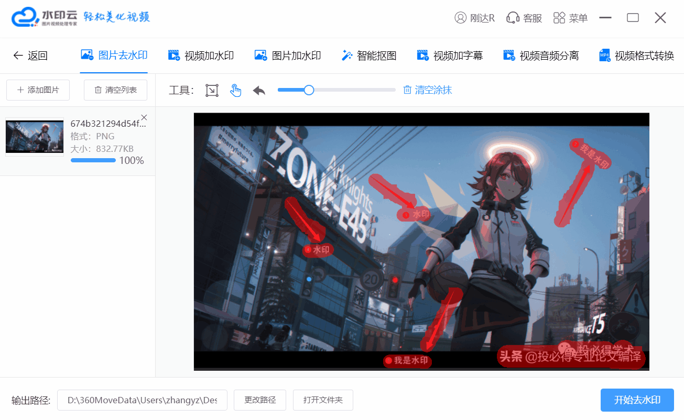Go to 视频音频分离 tab
Viewport: 684px width, 420px height.
click(x=541, y=56)
